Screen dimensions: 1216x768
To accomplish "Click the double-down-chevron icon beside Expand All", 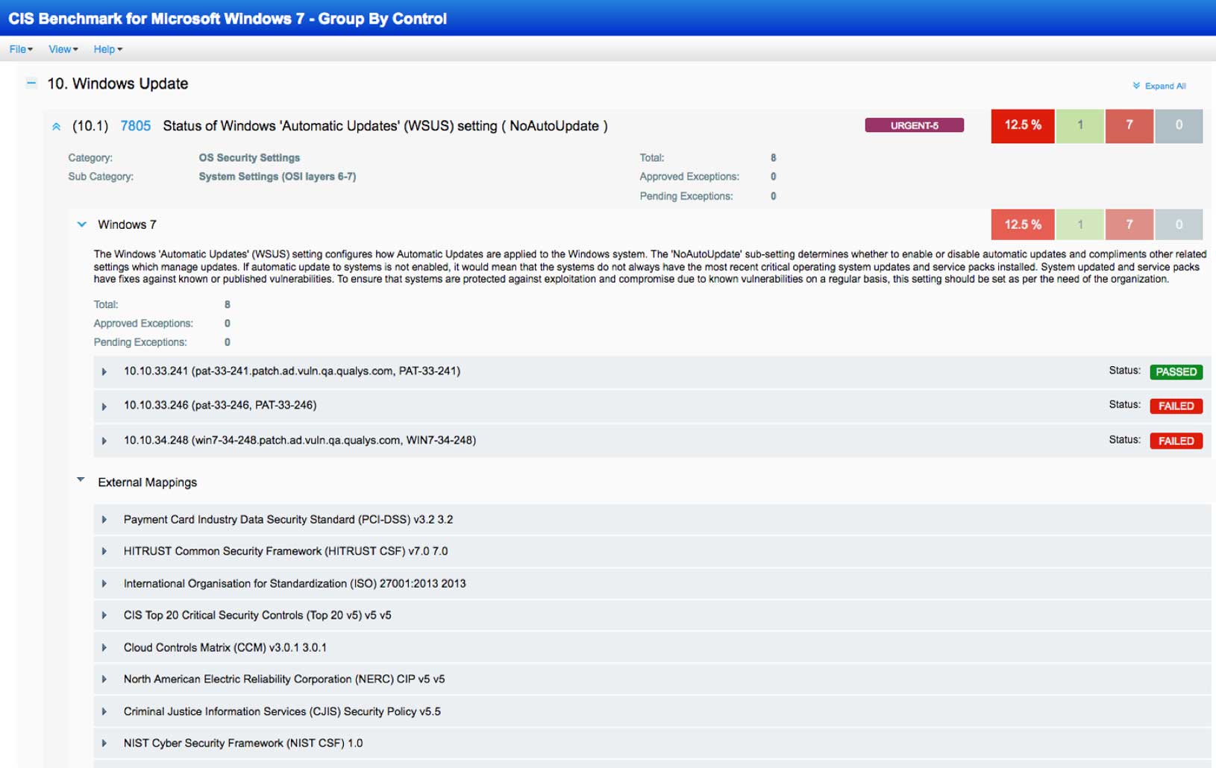I will click(x=1136, y=86).
